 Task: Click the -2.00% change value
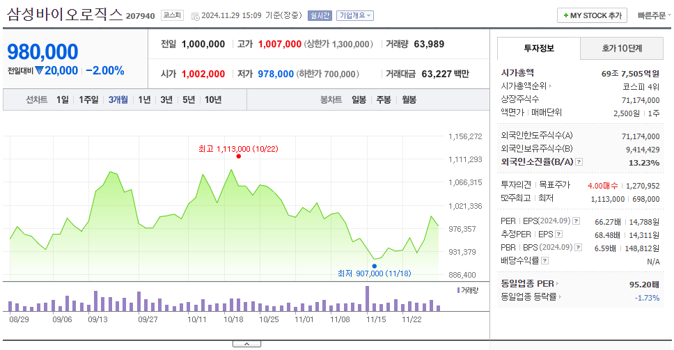click(105, 70)
